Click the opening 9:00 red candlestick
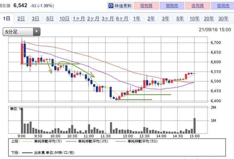 click(x=22, y=54)
